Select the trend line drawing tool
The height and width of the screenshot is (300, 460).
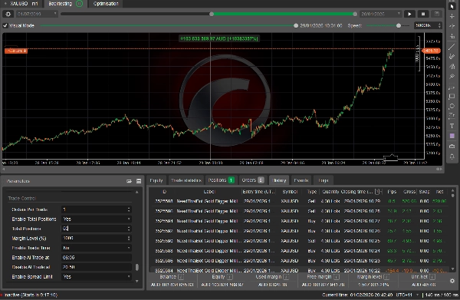[x=452, y=46]
